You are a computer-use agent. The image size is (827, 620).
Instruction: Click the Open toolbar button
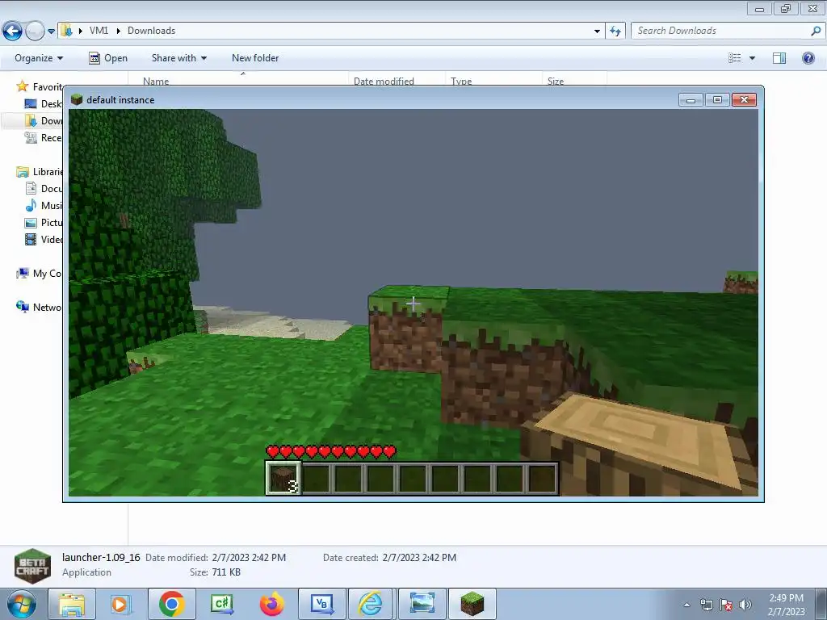tap(108, 58)
